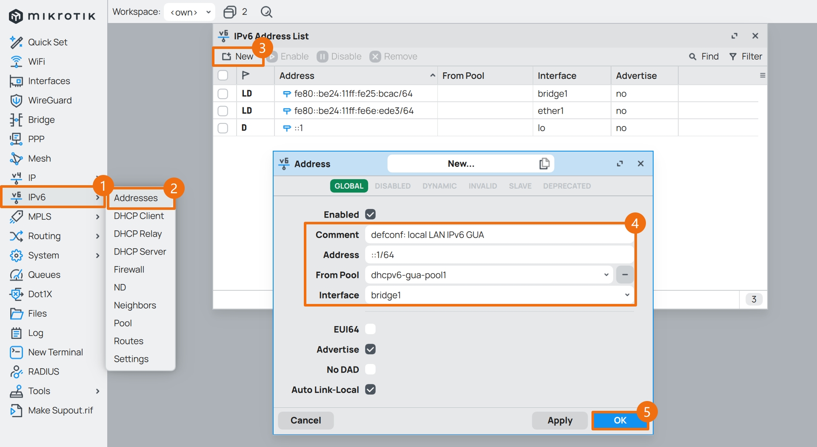Sort by the Address column arrow
The width and height of the screenshot is (817, 447).
pos(432,75)
